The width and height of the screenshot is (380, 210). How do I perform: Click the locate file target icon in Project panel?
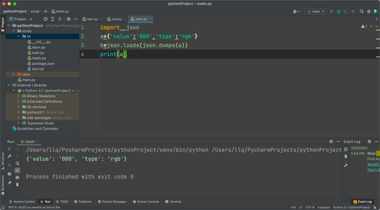[45, 19]
